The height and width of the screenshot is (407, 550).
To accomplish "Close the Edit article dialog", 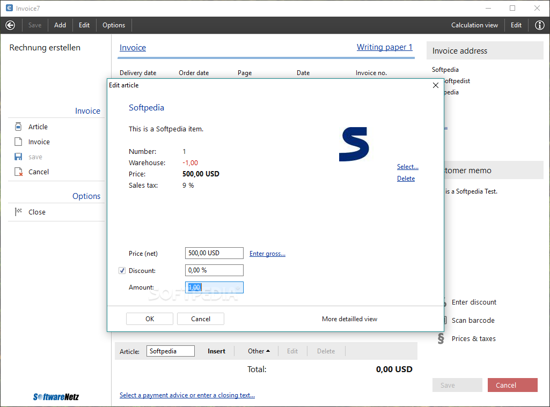I will pyautogui.click(x=436, y=85).
